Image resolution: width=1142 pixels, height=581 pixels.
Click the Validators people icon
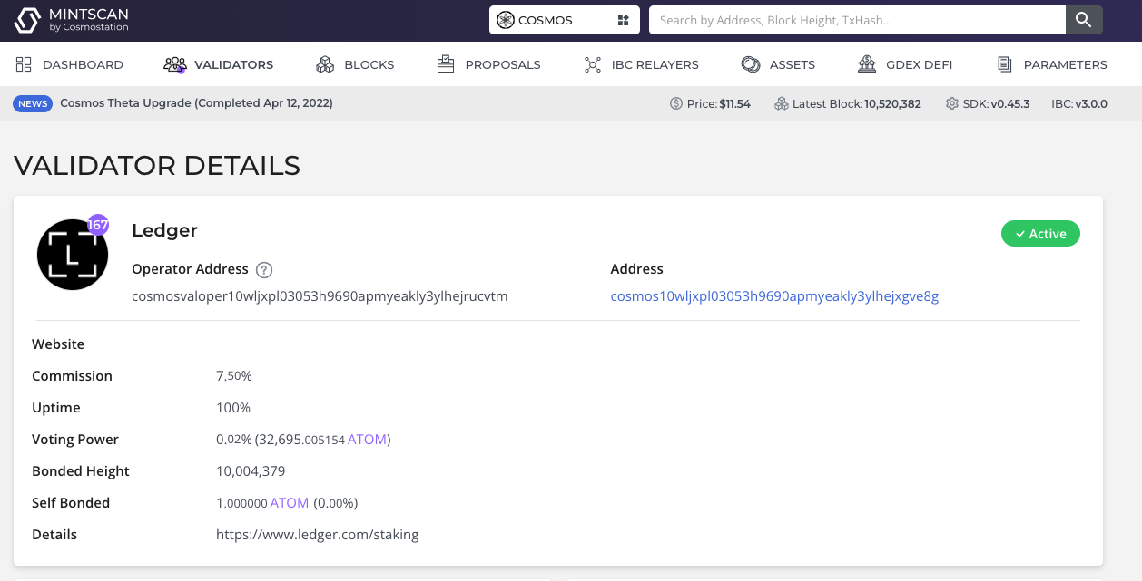point(174,64)
